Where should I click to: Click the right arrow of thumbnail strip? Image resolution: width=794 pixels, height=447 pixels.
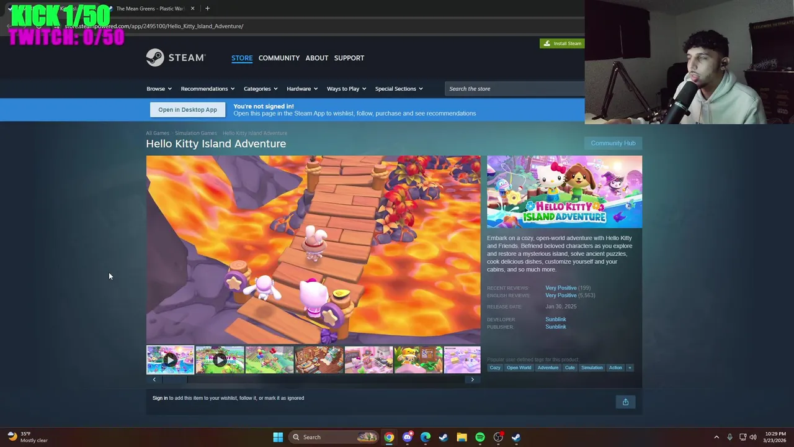[x=472, y=379]
